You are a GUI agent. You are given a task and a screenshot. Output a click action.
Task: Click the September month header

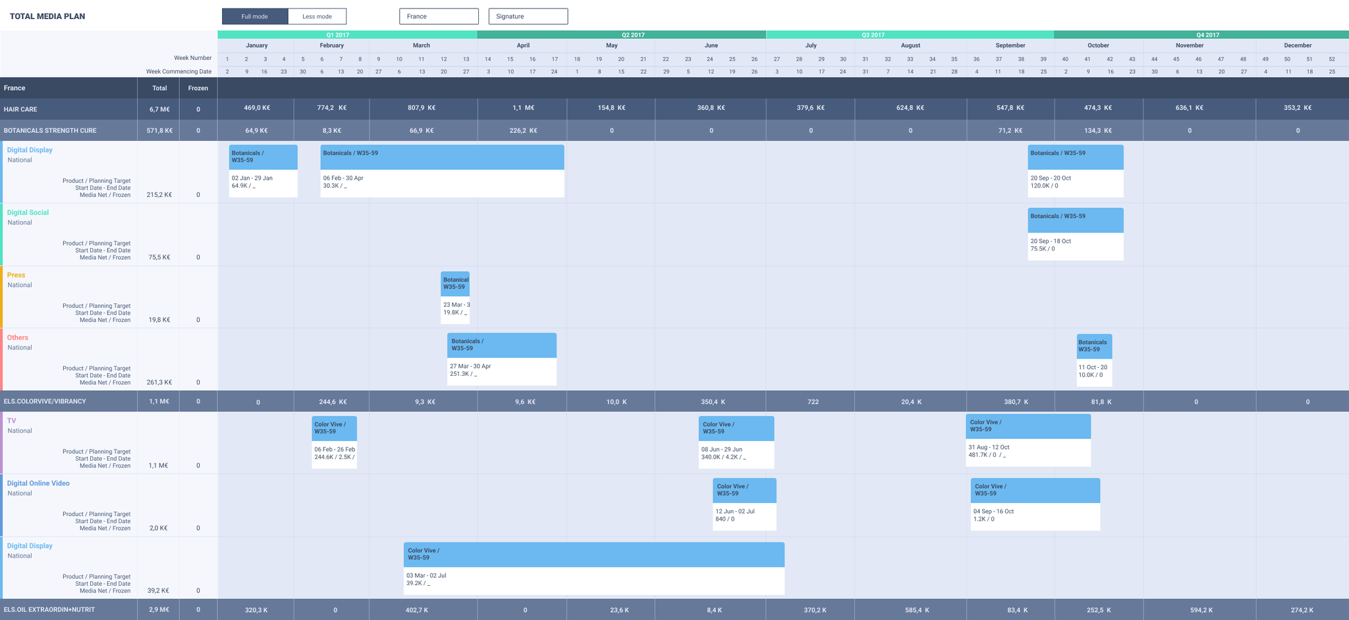1010,45
